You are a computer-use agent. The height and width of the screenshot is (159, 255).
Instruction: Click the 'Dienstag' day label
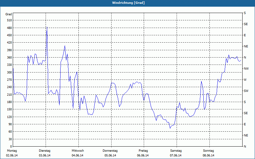pyautogui.click(x=45, y=151)
